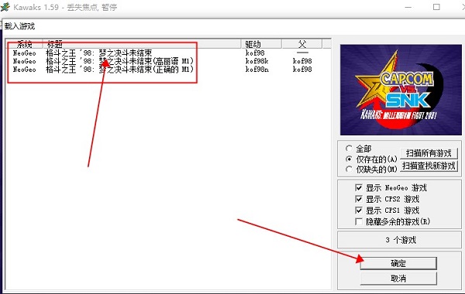Cancel with the 取消 button

coord(398,279)
